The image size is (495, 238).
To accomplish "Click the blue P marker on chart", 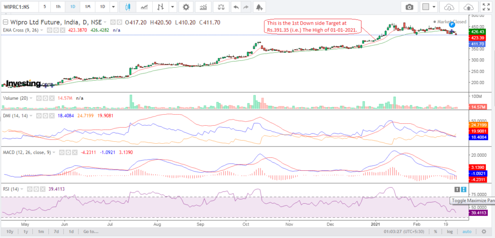I will (452, 24).
